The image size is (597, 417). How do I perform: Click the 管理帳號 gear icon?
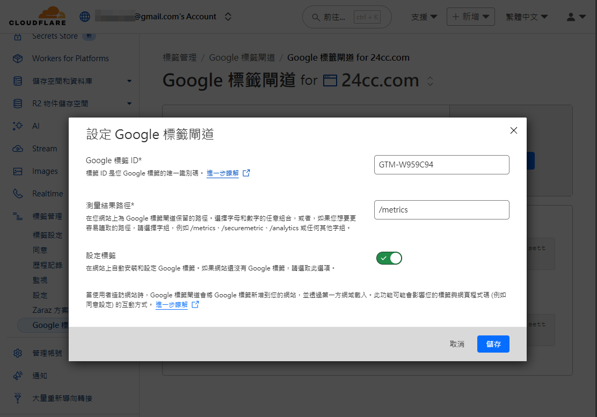[18, 353]
